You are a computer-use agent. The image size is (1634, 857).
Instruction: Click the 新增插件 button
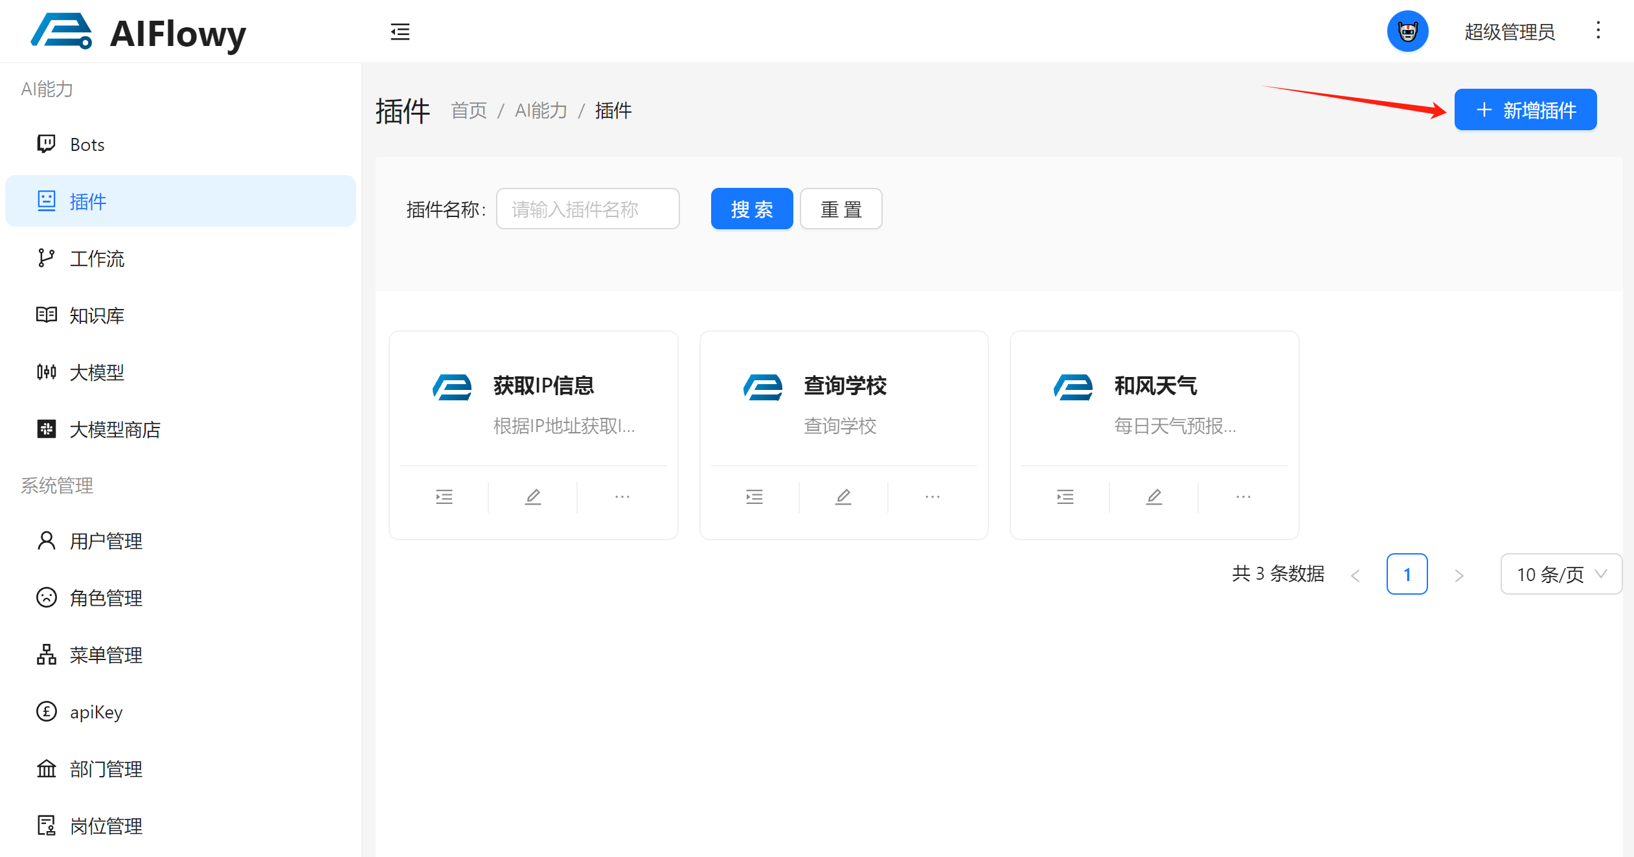point(1525,110)
